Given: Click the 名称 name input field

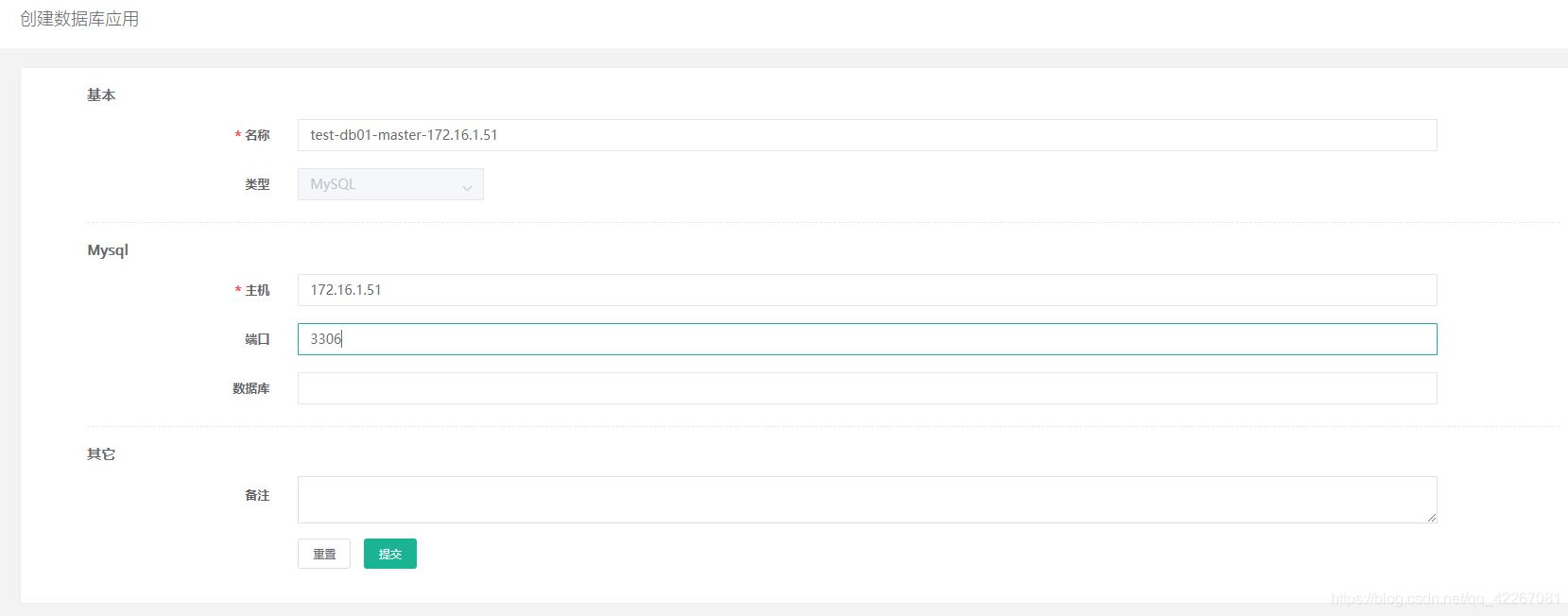Looking at the screenshot, I should 866,135.
